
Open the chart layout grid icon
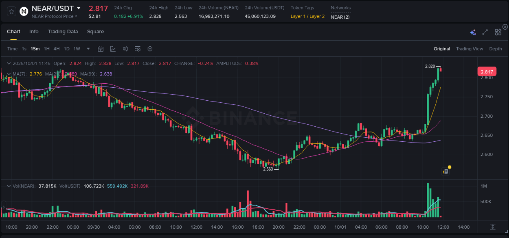click(498, 32)
